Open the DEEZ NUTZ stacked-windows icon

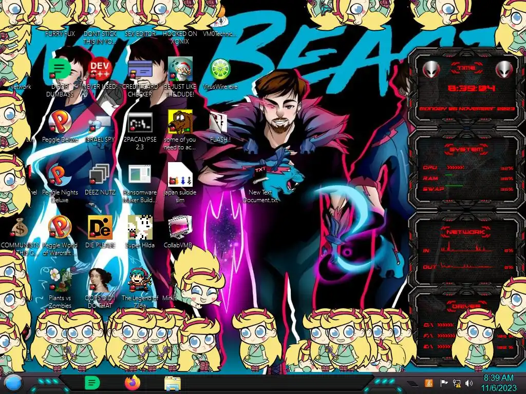[99, 174]
